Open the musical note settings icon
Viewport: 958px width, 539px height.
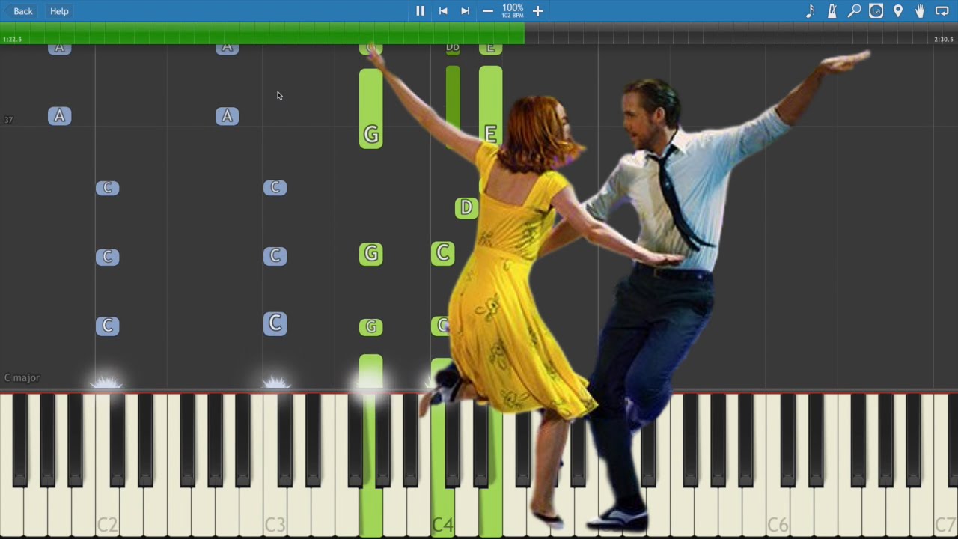pos(810,11)
